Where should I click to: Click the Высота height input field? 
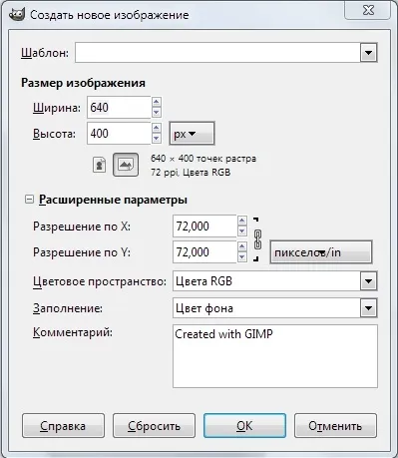pyautogui.click(x=119, y=134)
